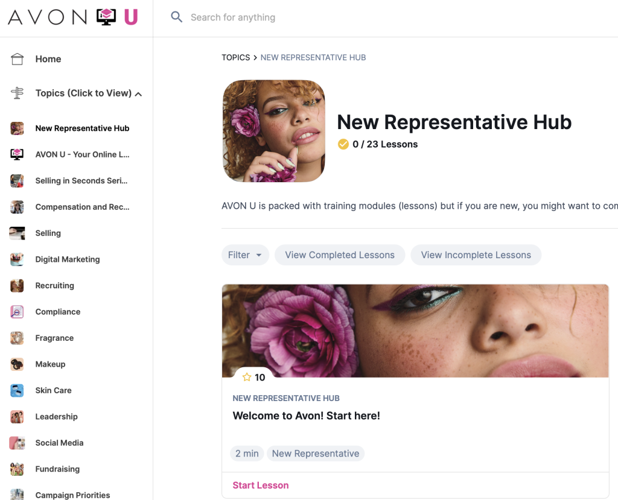Open the Campaign Priorities topic
The width and height of the screenshot is (618, 500).
[73, 495]
